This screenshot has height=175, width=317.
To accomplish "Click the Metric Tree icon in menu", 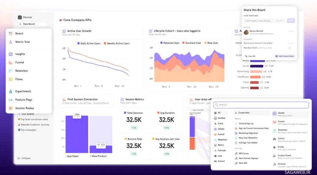I will pos(10,42).
